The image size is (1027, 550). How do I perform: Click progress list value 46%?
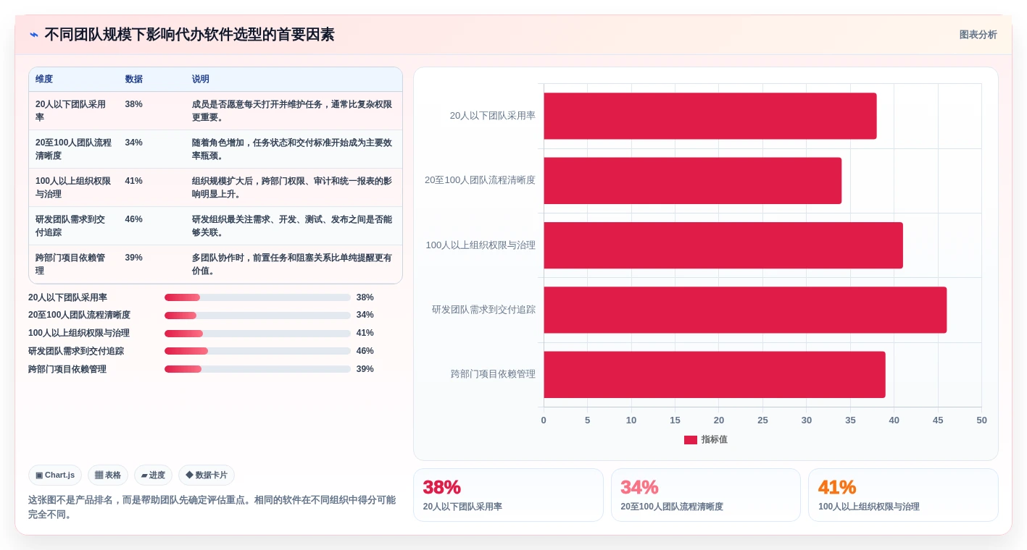pos(365,351)
